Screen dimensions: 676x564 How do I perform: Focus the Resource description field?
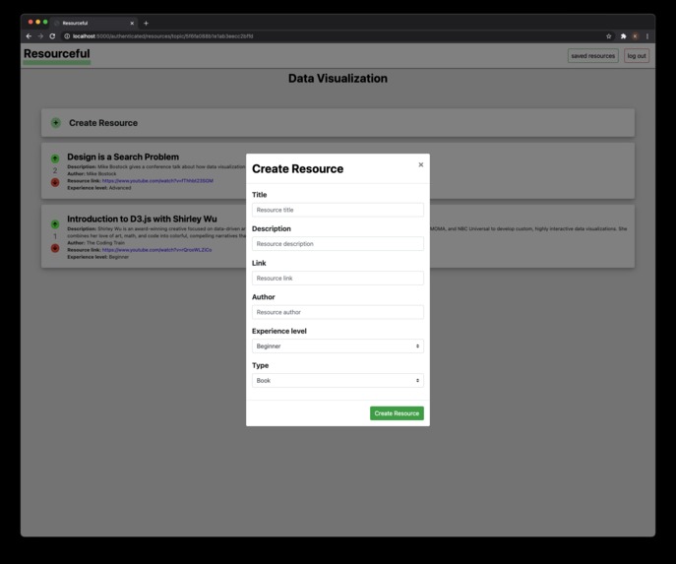338,244
